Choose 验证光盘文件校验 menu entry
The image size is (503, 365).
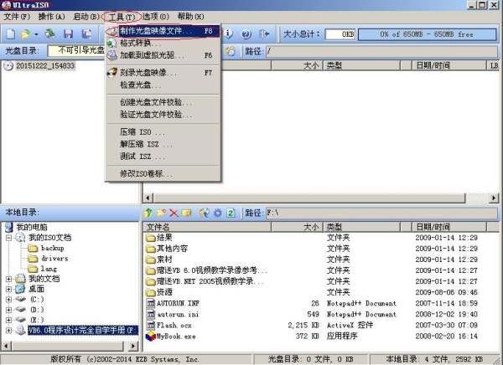163,115
